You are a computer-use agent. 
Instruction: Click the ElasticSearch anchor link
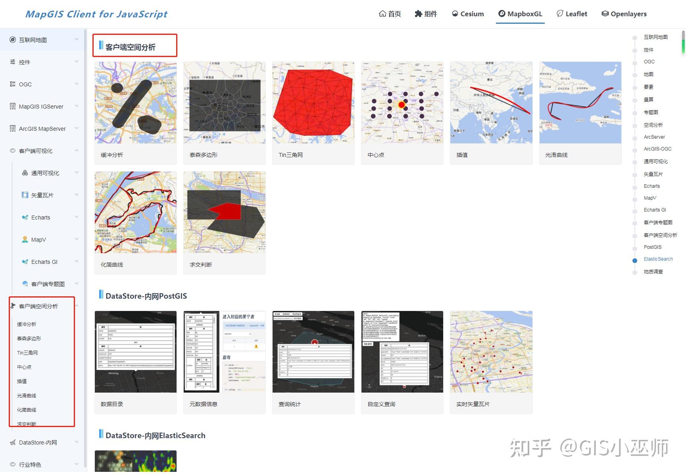(658, 259)
